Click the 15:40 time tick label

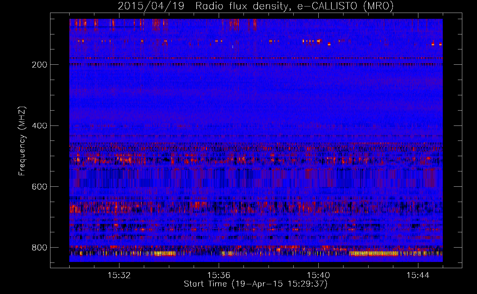click(318, 275)
